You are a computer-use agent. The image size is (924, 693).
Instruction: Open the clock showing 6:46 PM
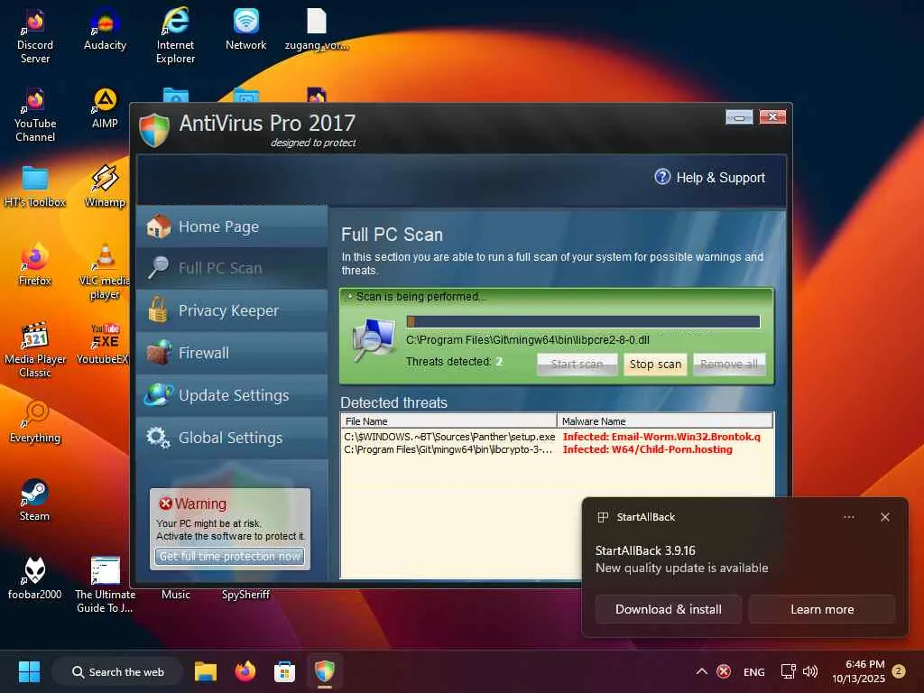(x=858, y=671)
